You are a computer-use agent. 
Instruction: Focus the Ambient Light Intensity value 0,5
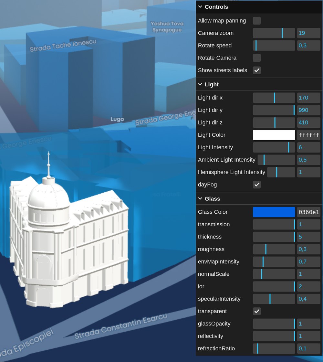309,160
